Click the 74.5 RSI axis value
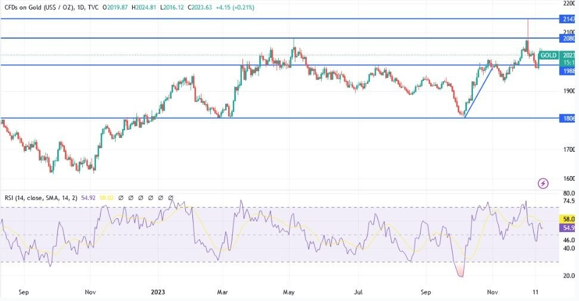The width and height of the screenshot is (579, 301). pos(569,201)
